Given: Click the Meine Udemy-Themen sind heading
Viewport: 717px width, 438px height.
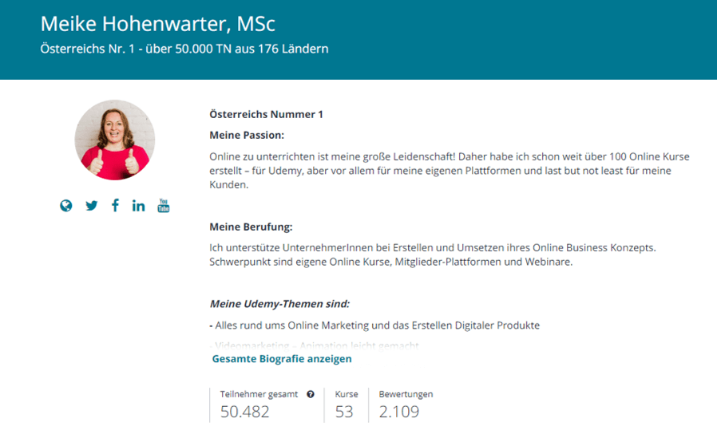Looking at the screenshot, I should [x=279, y=304].
